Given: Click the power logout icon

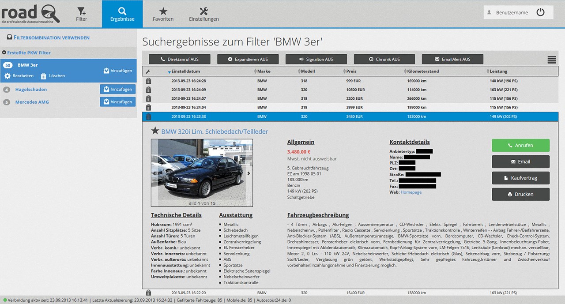Looking at the screenshot, I should [541, 12].
